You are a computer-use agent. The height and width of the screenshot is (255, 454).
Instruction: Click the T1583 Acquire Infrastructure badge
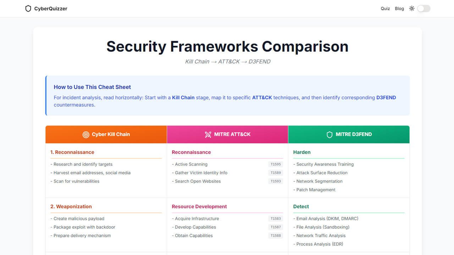[276, 219]
